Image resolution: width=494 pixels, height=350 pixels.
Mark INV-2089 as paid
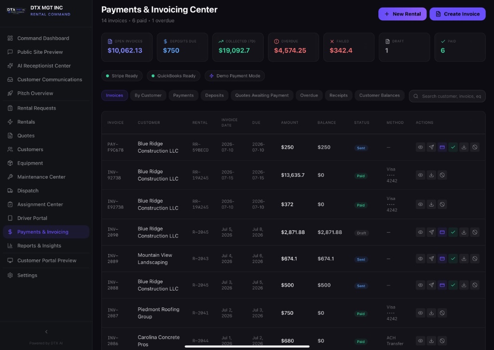pos(453,259)
